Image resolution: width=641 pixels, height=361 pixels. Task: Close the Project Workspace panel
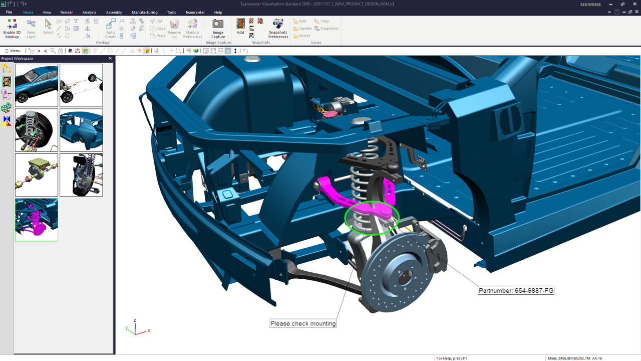pos(110,59)
